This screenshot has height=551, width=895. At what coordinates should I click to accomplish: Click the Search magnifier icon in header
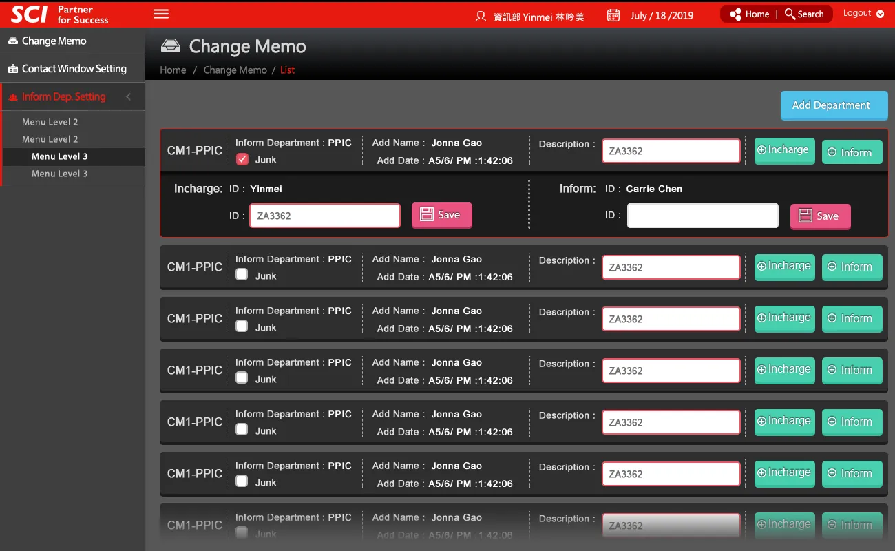(790, 14)
